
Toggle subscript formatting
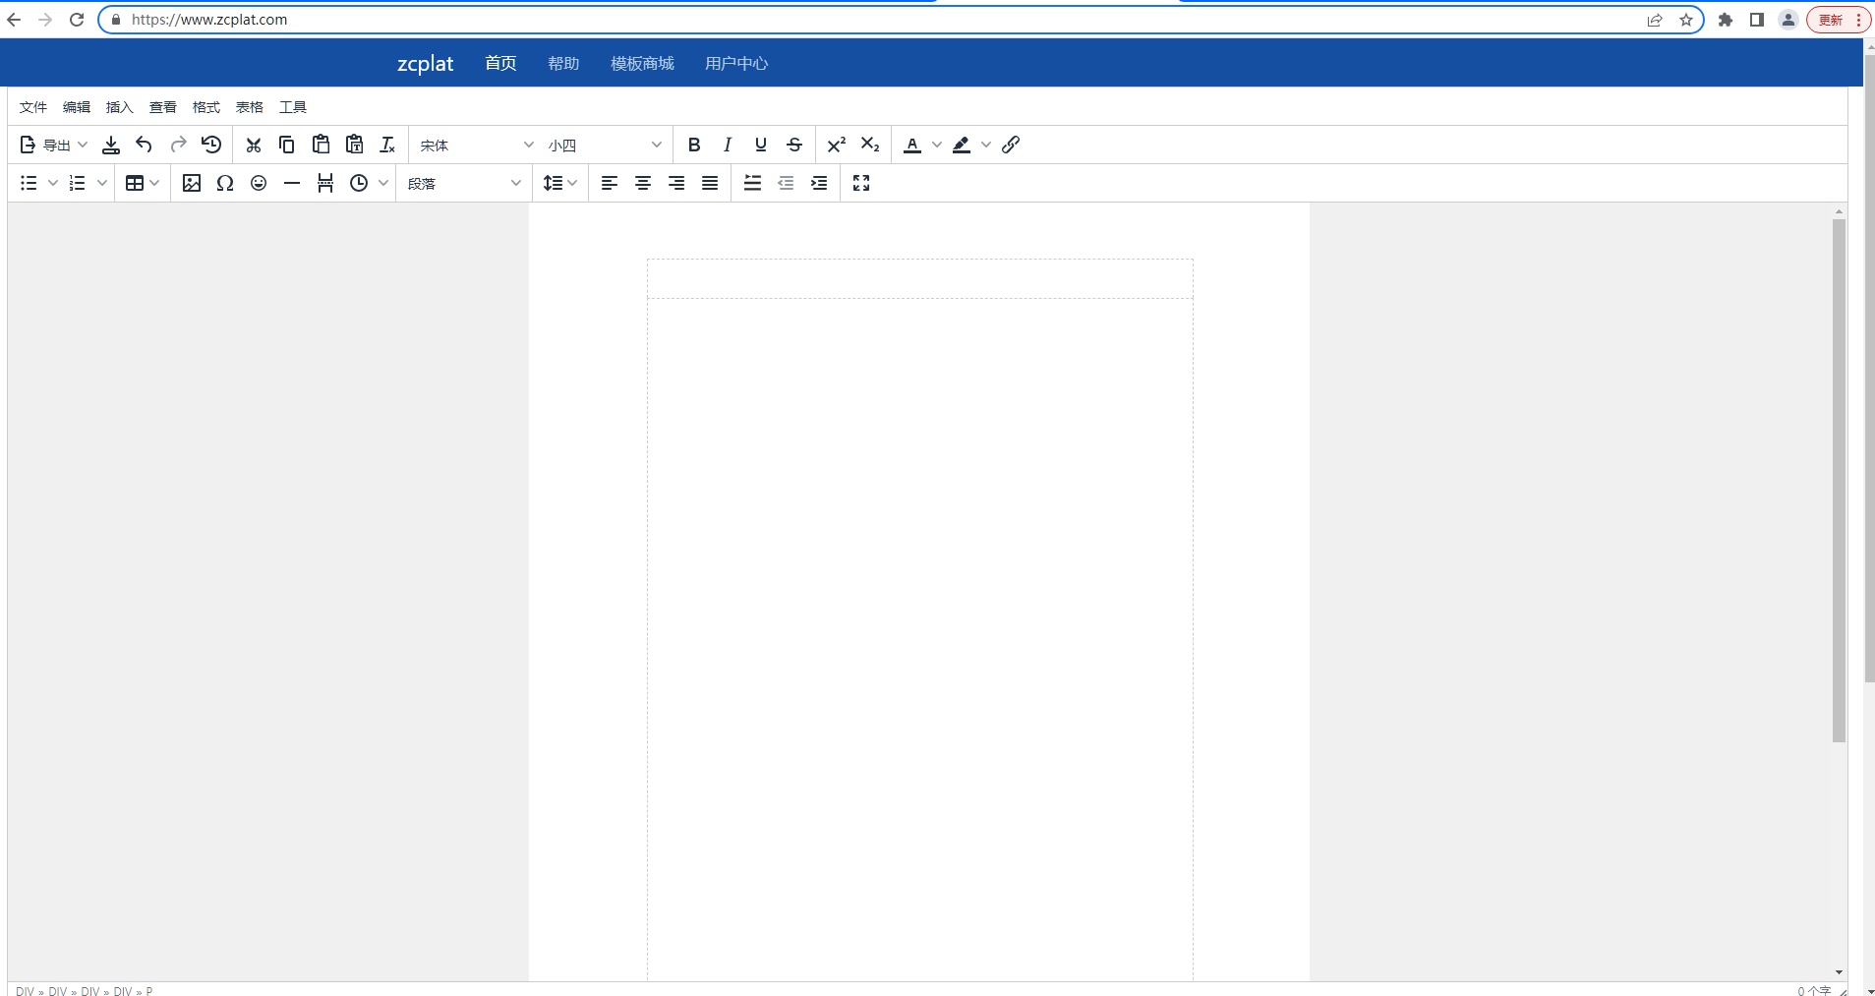[870, 145]
